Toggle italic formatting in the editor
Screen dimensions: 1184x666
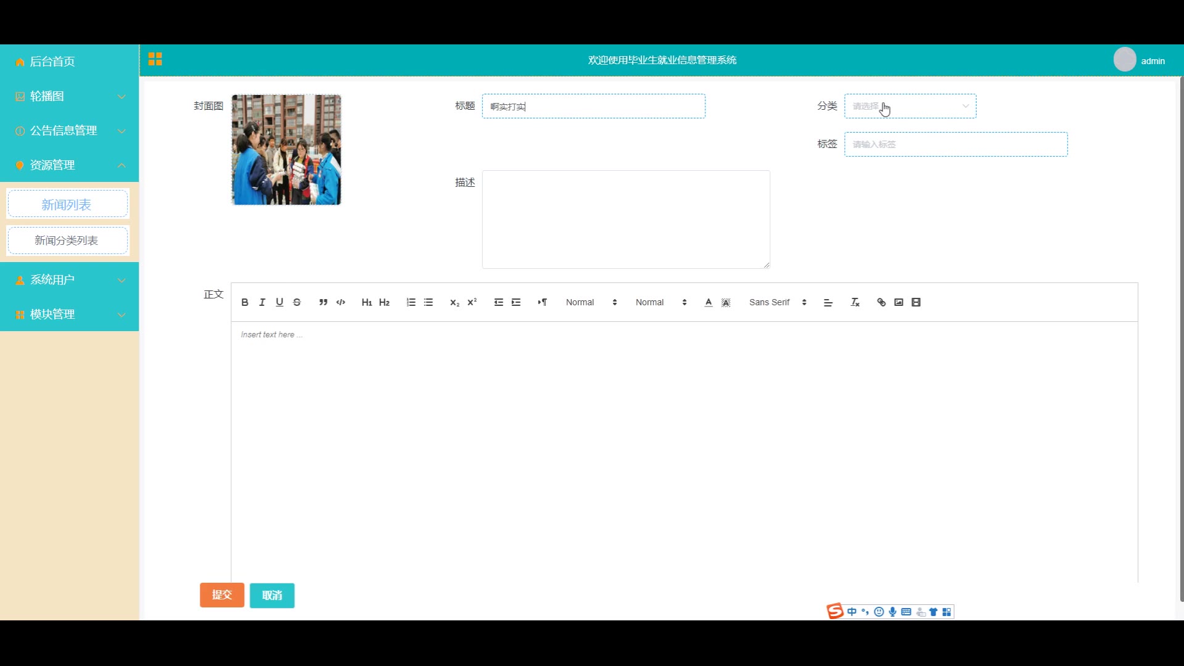262,302
